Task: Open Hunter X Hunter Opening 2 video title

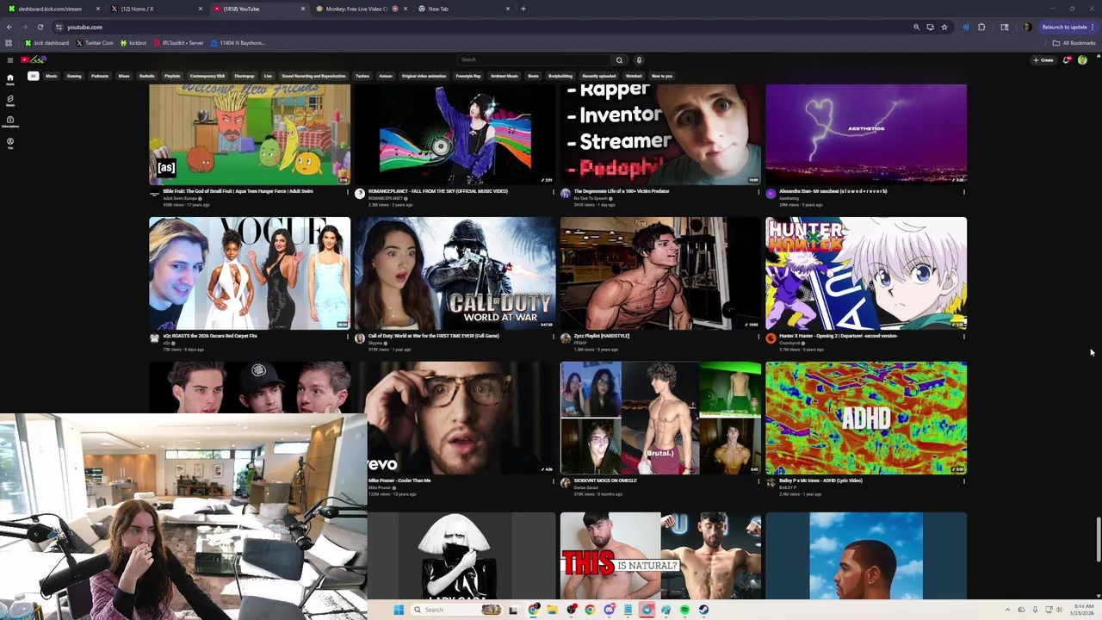Action: (x=839, y=336)
